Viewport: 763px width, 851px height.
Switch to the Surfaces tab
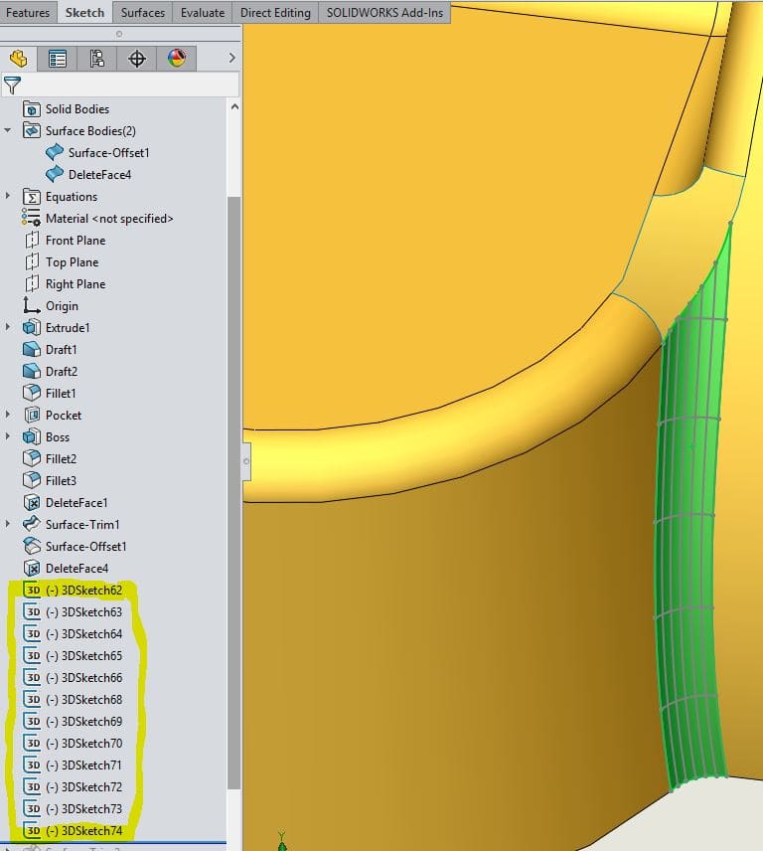pyautogui.click(x=143, y=12)
